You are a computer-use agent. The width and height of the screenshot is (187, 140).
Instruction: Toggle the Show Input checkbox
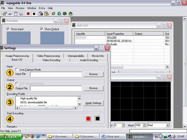click(x=8, y=29)
